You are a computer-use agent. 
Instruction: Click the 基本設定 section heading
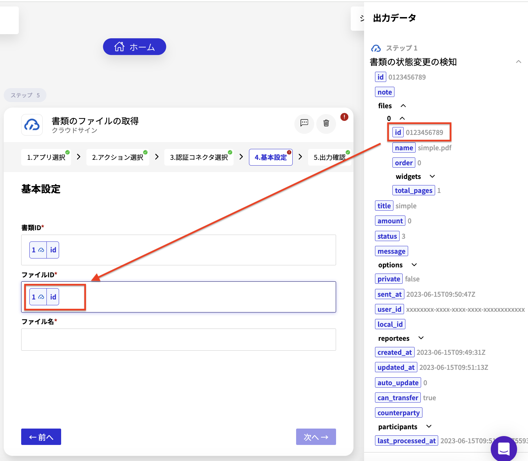click(x=41, y=189)
